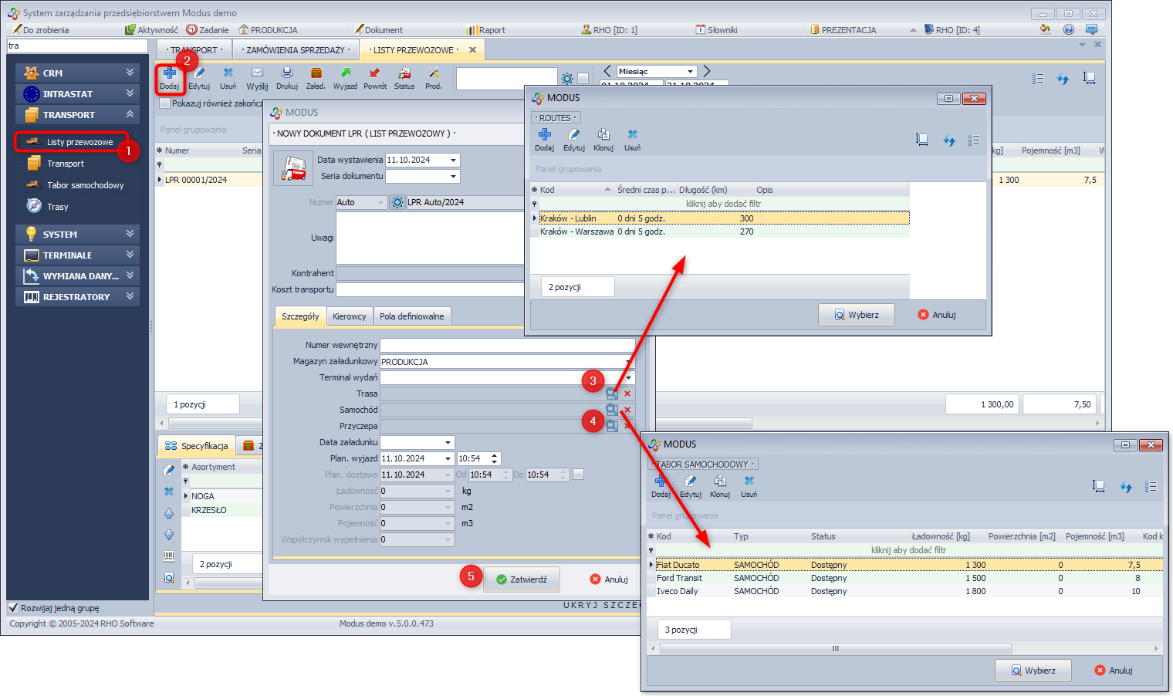Select the Ford Transit row
Viewport: 1173px width, 696px height.
click(680, 578)
